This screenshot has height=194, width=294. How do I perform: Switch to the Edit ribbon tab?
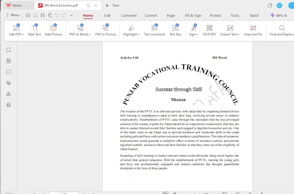pyautogui.click(x=107, y=16)
